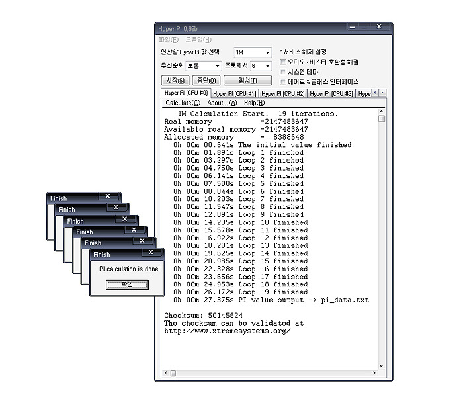Open the Hyper PI value dropdown showing 1M
The height and width of the screenshot is (393, 463).
tap(253, 52)
